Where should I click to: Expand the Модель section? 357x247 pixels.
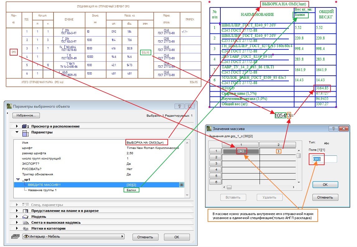[17, 216]
